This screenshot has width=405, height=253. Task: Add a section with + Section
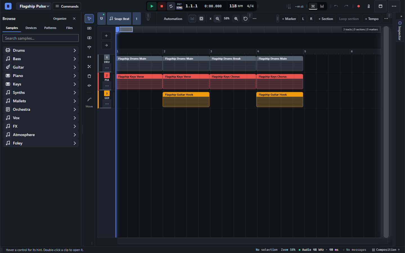coord(326,19)
